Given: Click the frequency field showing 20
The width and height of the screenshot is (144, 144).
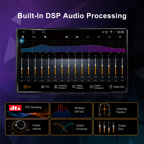Looking at the screenshot, I should point(22,77).
